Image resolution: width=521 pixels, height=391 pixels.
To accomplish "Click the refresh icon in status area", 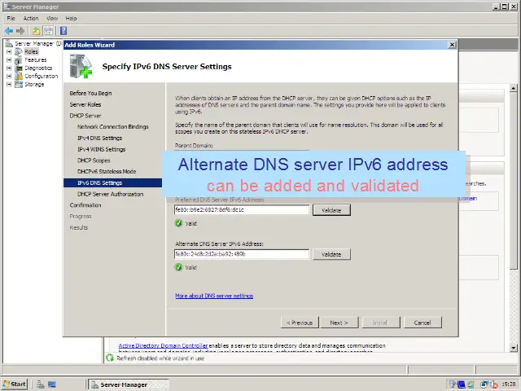I will tap(110, 358).
